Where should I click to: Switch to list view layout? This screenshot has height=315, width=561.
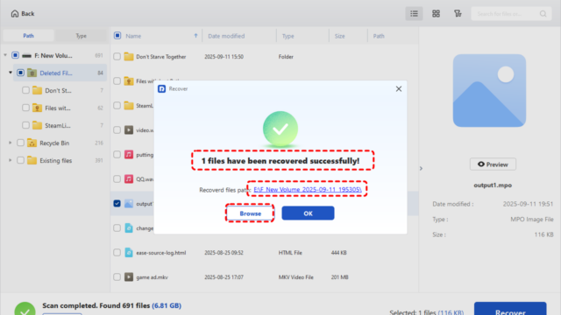point(414,14)
